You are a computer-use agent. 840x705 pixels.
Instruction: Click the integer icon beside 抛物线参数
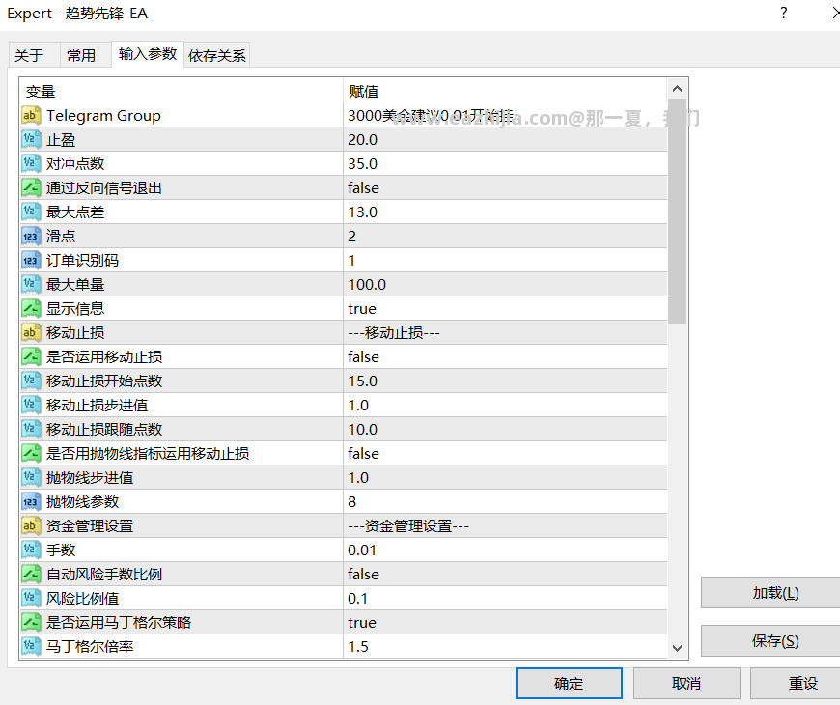(31, 502)
